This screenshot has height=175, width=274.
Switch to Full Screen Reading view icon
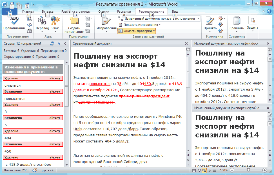tap(199, 170)
